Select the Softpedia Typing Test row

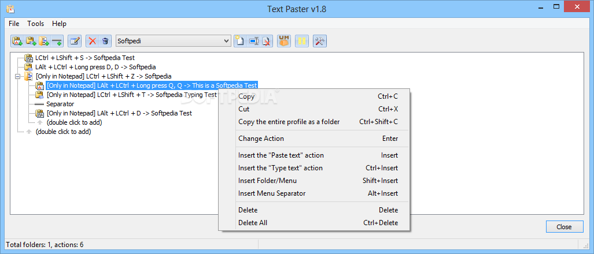point(132,95)
